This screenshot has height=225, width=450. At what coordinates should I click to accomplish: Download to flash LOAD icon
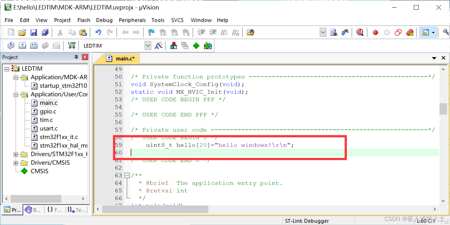point(72,46)
